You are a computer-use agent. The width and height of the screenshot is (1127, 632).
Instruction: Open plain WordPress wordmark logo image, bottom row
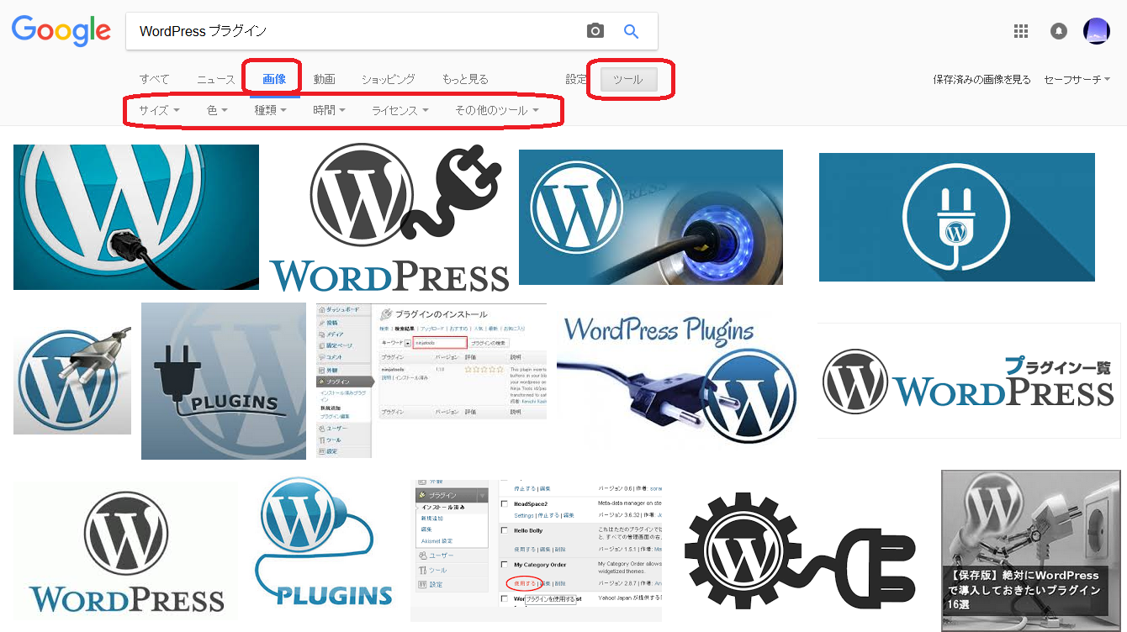pos(125,551)
